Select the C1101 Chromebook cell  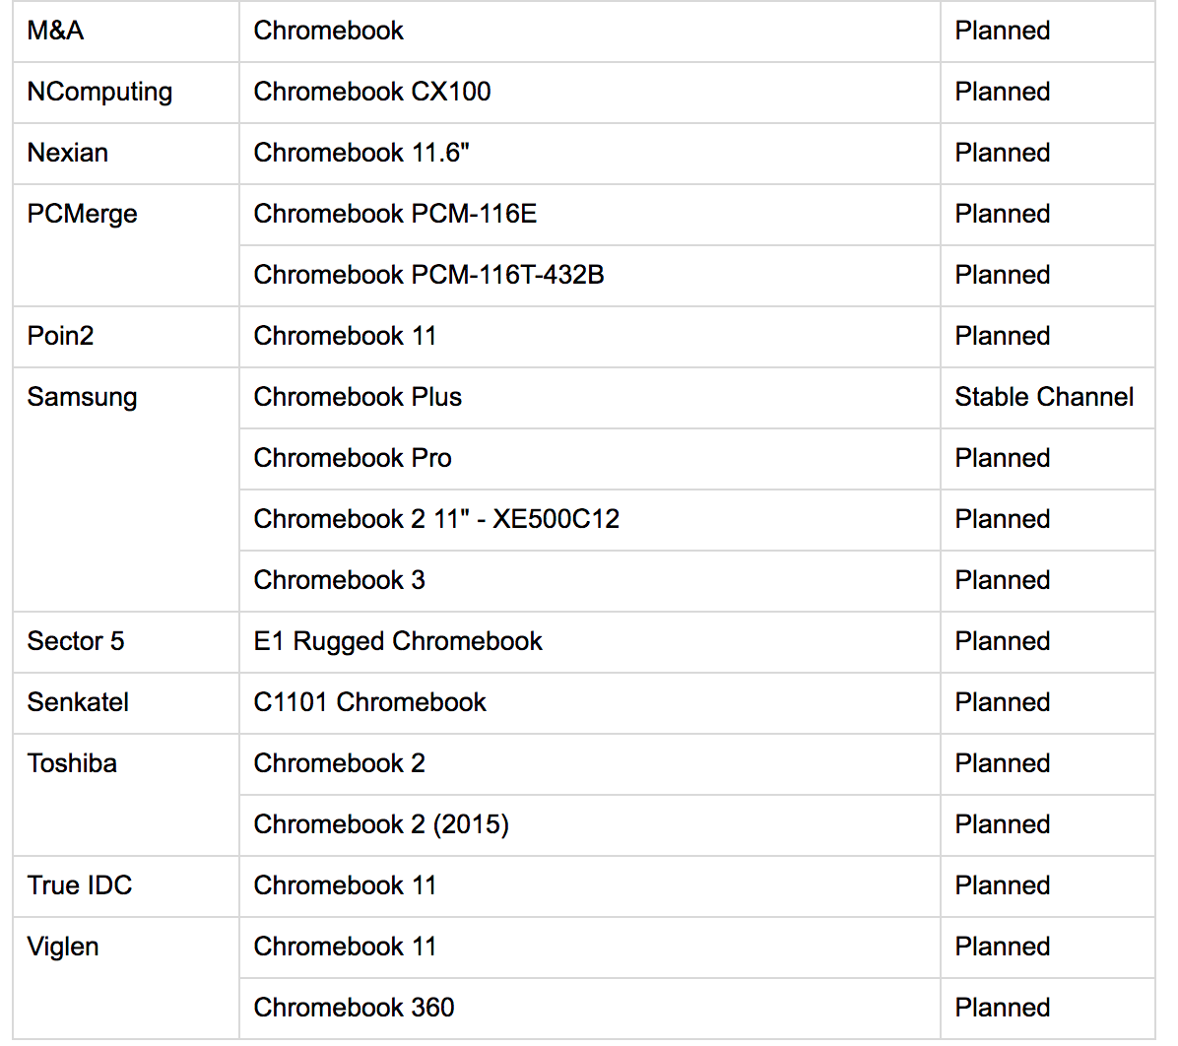click(369, 702)
